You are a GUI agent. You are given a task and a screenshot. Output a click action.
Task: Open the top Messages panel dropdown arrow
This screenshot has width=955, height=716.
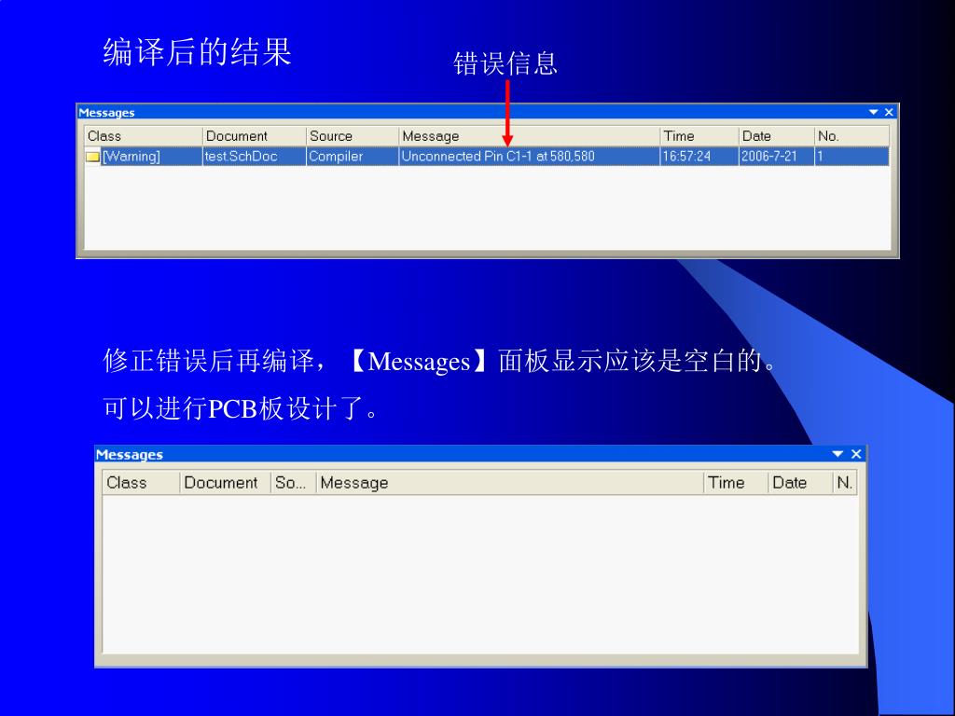[873, 112]
